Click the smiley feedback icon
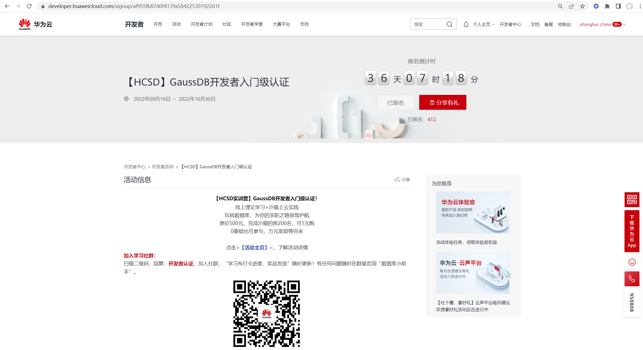This screenshot has width=643, height=350. (x=632, y=262)
